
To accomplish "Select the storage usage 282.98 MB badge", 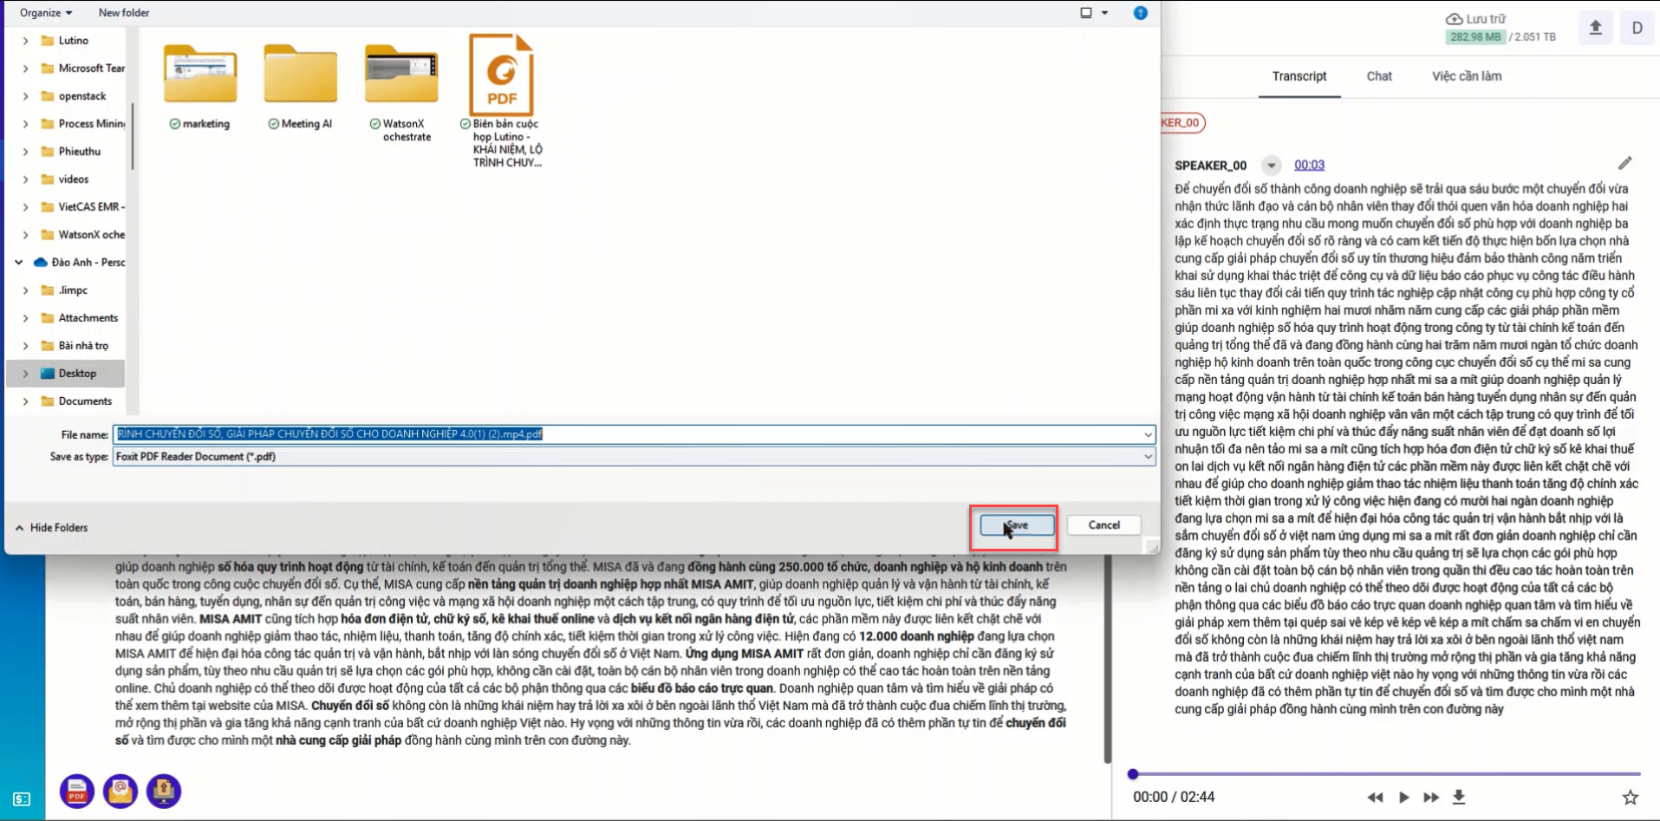I will click(x=1475, y=36).
